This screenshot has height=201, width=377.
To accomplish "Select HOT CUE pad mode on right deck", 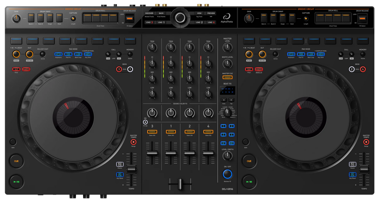I will tap(291, 54).
